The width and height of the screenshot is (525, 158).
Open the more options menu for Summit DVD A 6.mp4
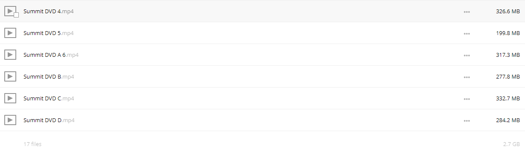click(x=467, y=55)
